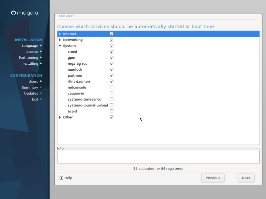Uncheck the crond service
Screen dimensions: 266x199
[x=111, y=52]
